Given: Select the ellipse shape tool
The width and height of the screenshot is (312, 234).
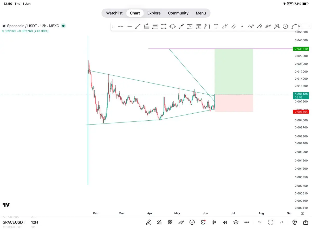Looking at the screenshot, I should click(173, 26).
